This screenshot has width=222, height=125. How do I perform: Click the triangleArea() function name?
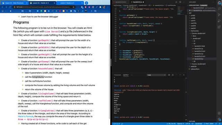[47, 110]
